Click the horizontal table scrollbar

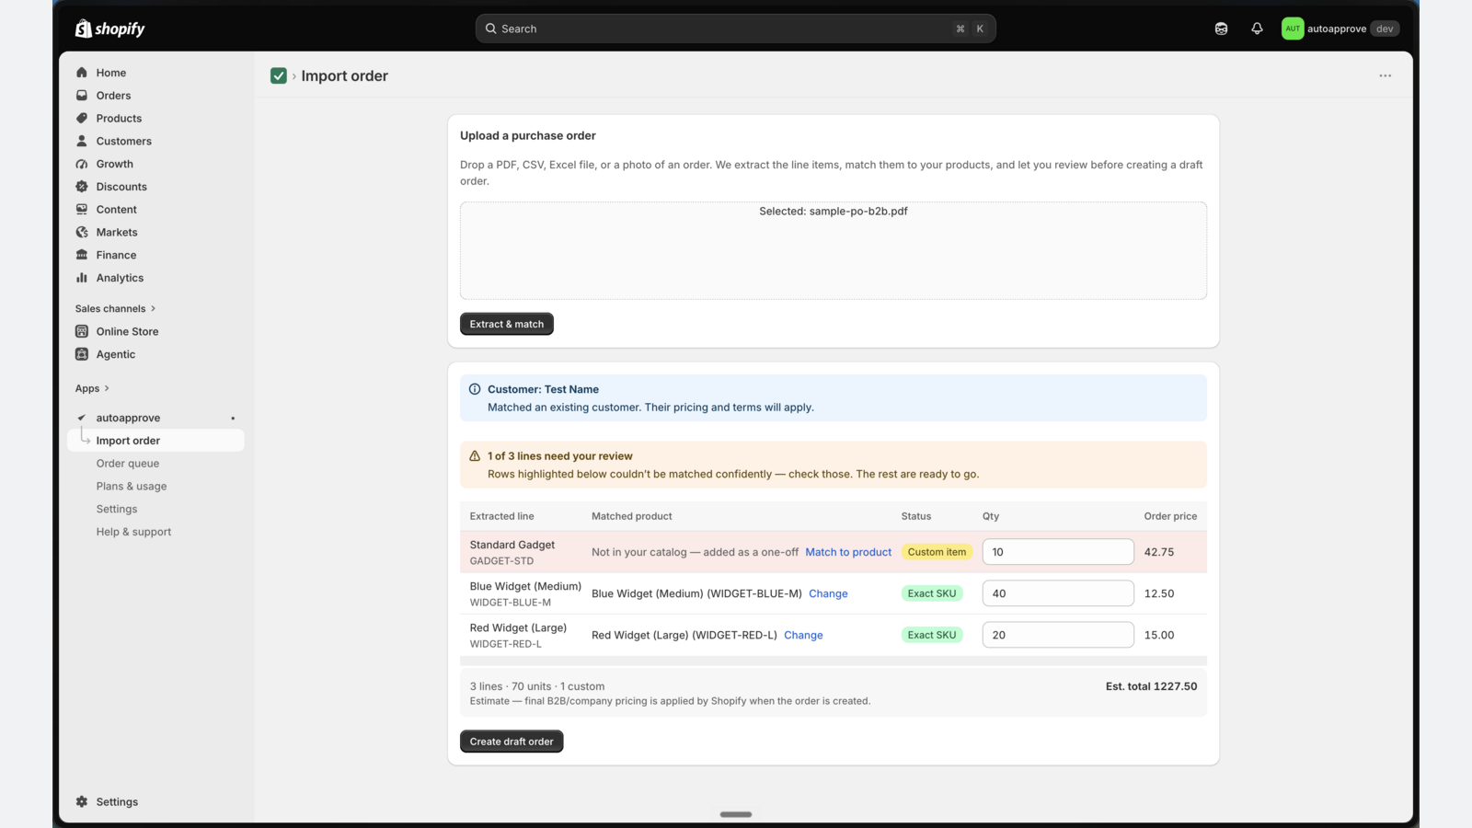[834, 661]
